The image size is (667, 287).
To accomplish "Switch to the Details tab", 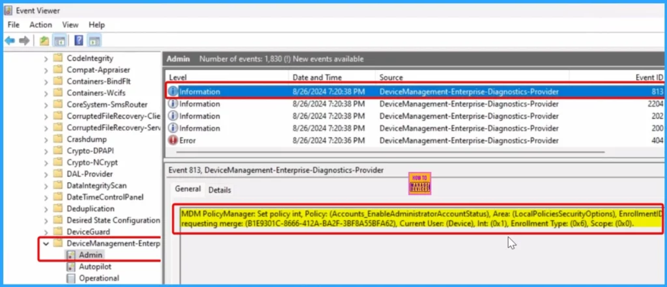I will point(220,190).
